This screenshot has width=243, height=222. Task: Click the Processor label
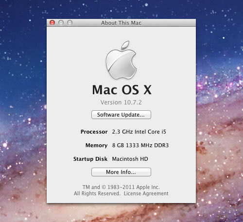pyautogui.click(x=94, y=132)
